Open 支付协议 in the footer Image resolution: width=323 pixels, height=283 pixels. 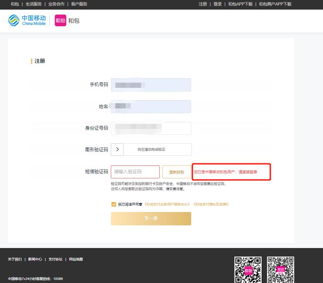pyautogui.click(x=55, y=259)
